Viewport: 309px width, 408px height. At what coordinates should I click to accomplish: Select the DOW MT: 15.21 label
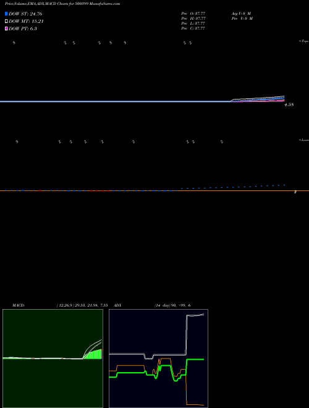tap(25, 22)
